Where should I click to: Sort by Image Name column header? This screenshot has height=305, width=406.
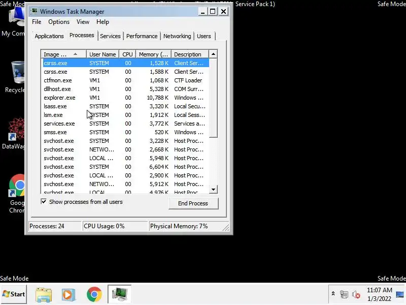tap(63, 54)
